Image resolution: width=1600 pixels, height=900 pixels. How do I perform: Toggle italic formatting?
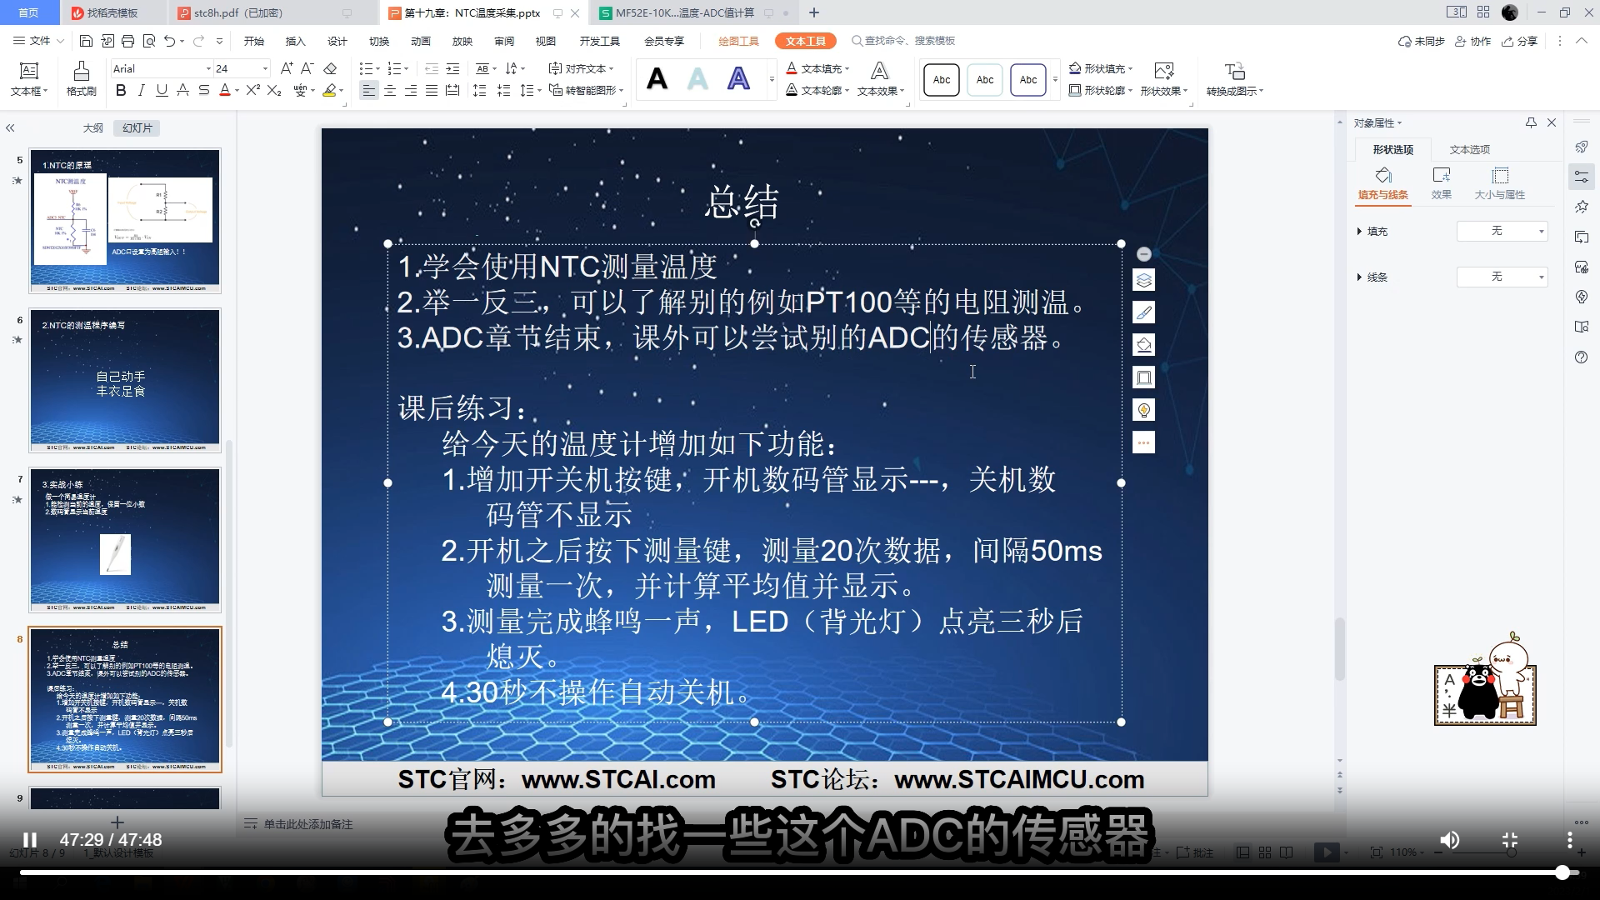142,91
